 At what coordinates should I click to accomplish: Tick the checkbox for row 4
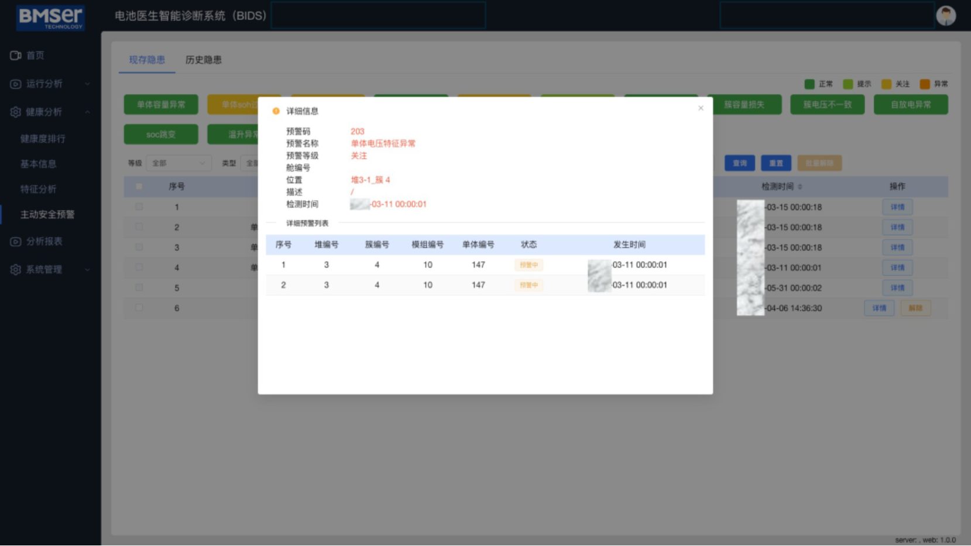[x=139, y=267]
